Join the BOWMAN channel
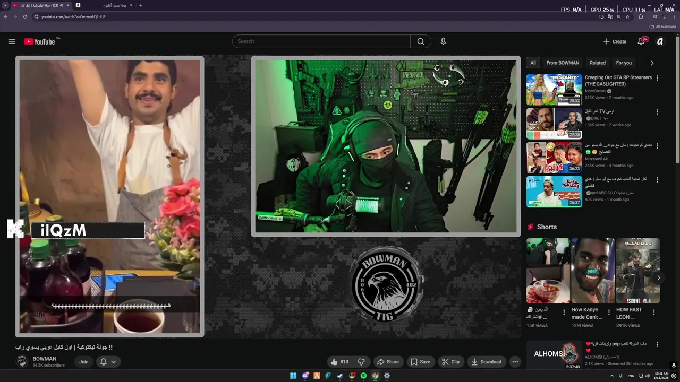 84,362
